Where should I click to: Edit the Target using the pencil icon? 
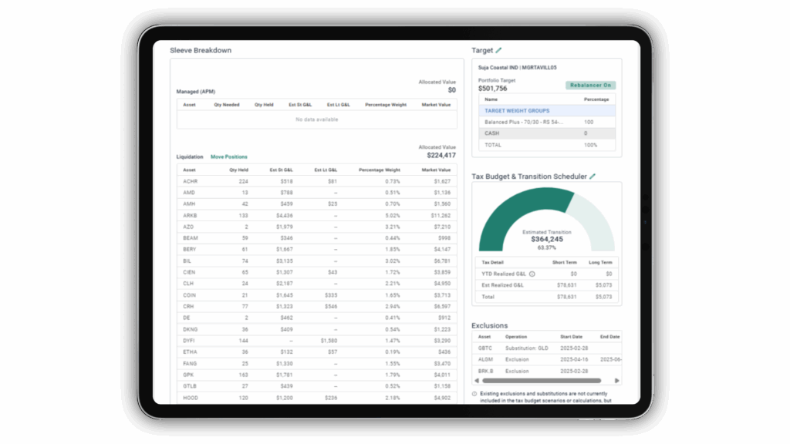click(499, 49)
